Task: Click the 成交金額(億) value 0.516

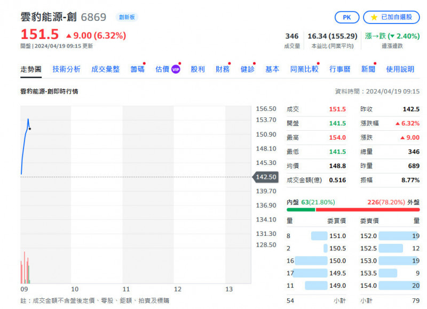Action: tap(337, 180)
